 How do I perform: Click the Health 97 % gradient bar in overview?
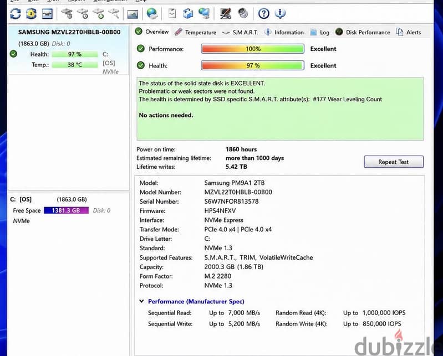[253, 65]
